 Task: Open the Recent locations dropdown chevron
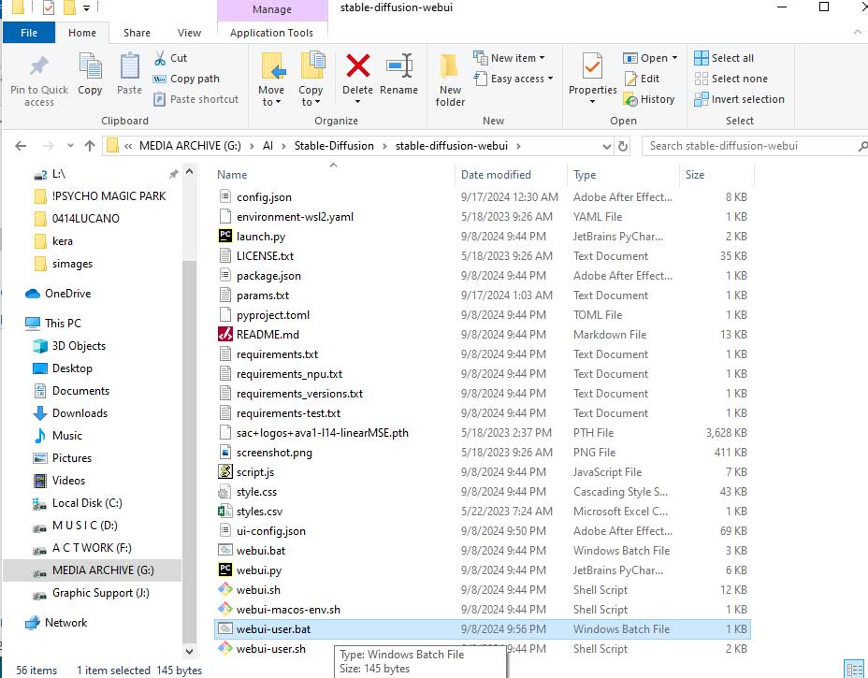[x=70, y=146]
